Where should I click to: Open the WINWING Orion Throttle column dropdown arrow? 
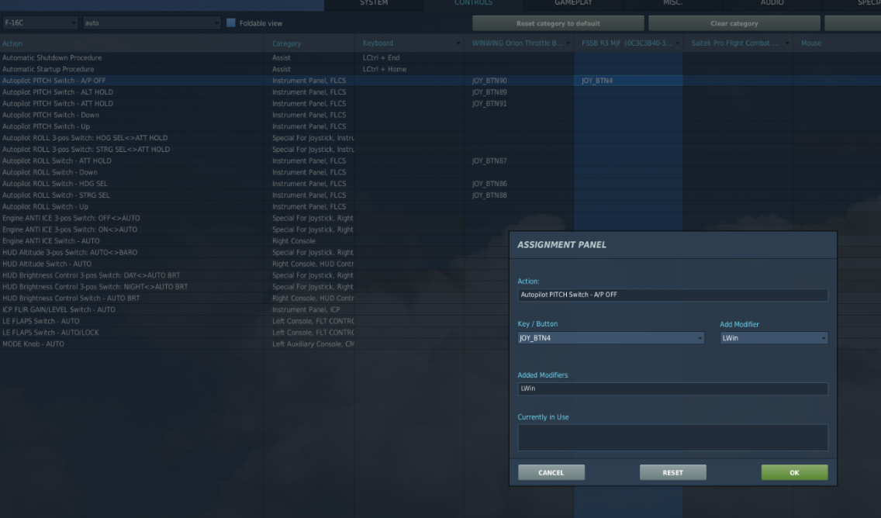pos(568,43)
